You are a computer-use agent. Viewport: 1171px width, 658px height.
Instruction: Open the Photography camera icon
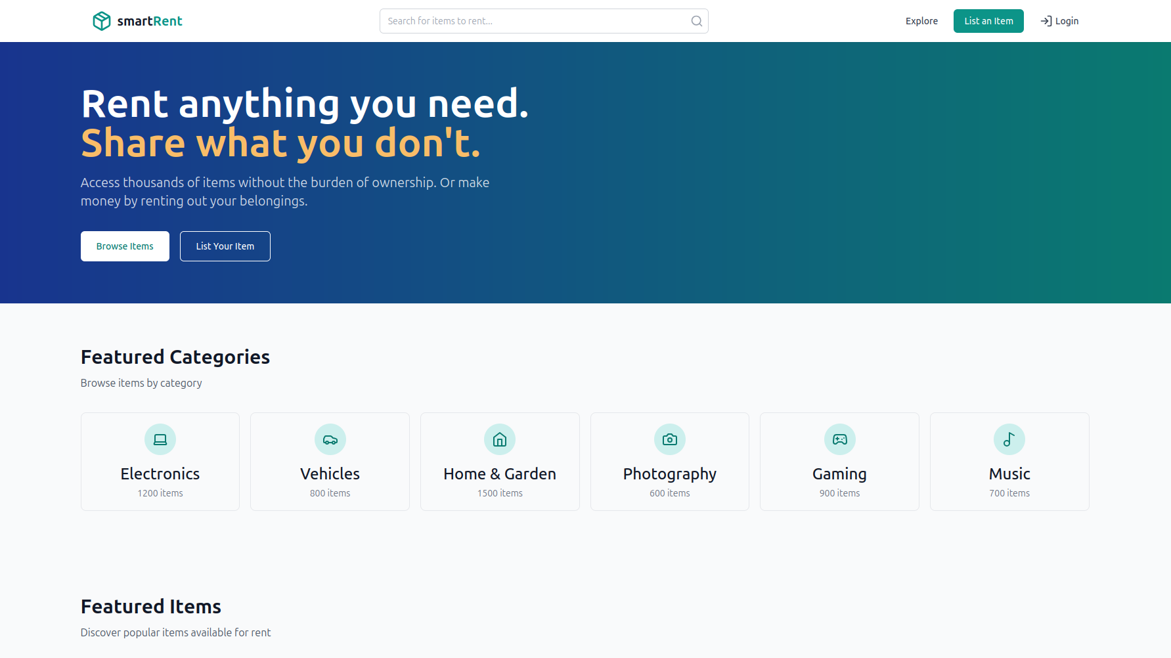point(669,439)
